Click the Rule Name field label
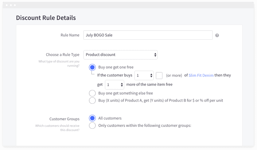The width and height of the screenshot is (257, 150). pos(70,35)
